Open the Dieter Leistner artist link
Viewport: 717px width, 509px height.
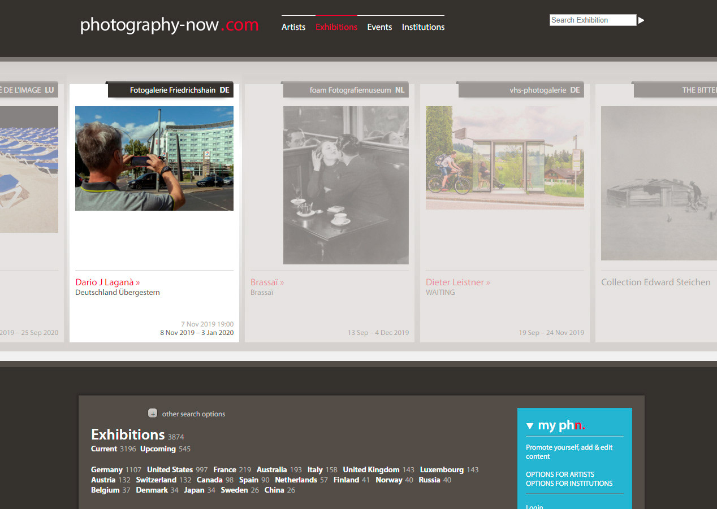(x=458, y=282)
